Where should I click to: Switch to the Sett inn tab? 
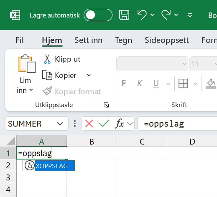88,40
